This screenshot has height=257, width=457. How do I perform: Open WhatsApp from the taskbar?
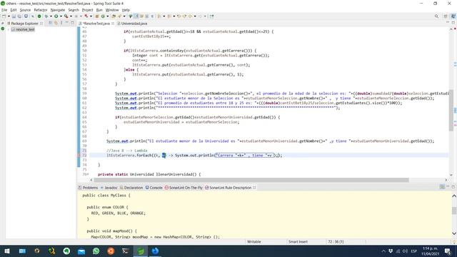tap(96, 251)
